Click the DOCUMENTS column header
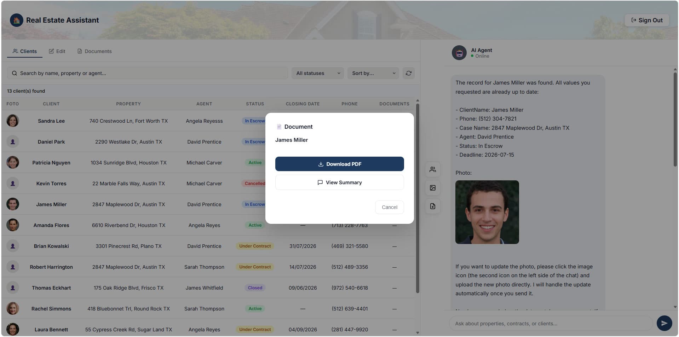 pyautogui.click(x=394, y=104)
